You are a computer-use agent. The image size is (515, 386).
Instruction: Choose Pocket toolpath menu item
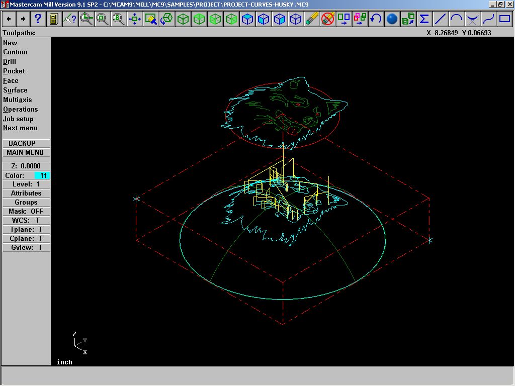14,71
